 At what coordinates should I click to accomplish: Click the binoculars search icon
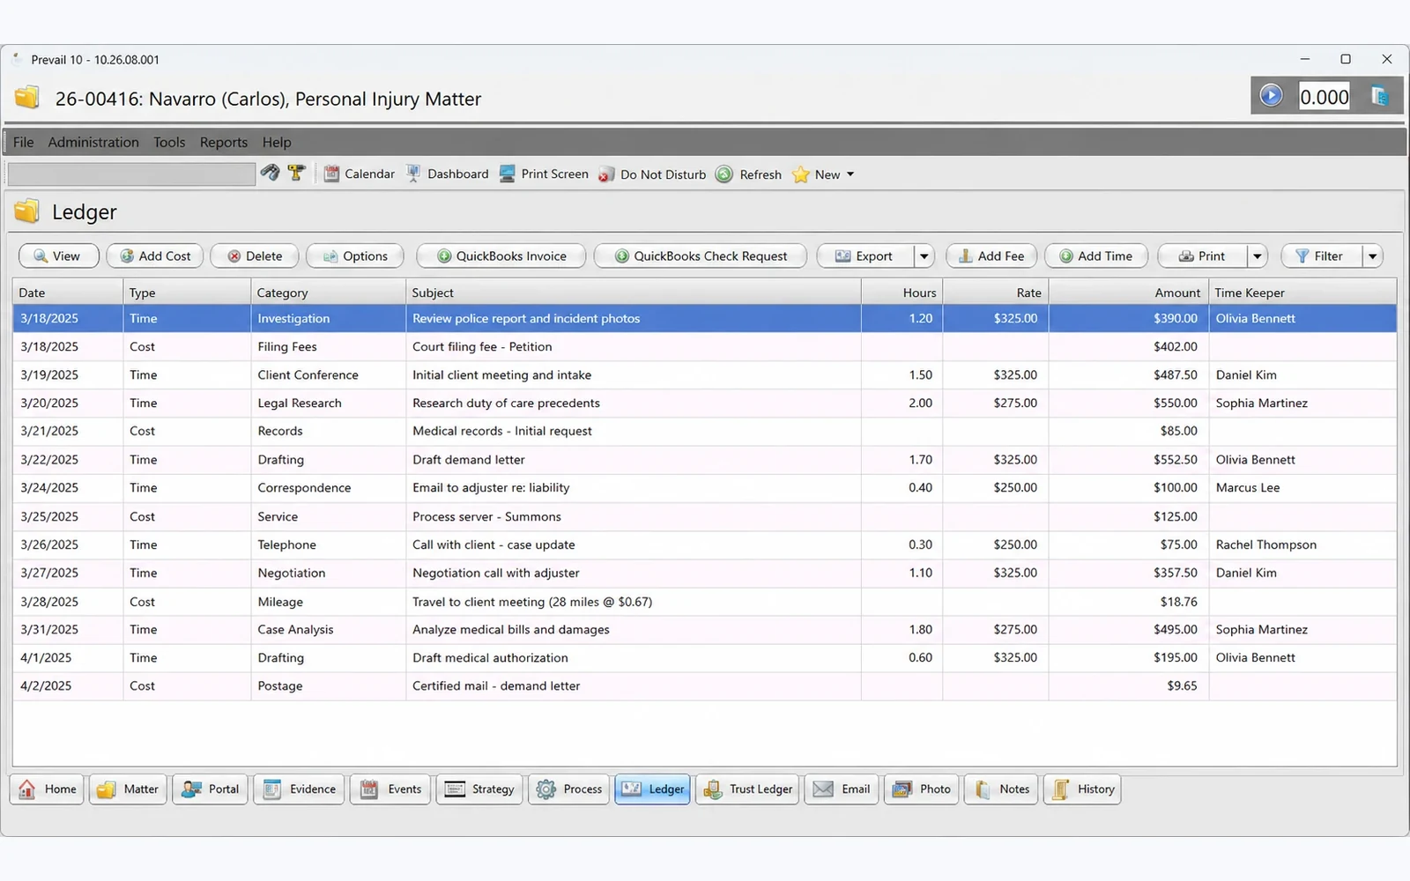270,174
